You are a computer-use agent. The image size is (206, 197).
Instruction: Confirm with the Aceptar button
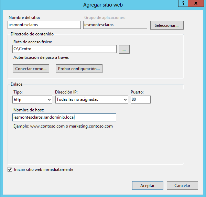[148, 185]
